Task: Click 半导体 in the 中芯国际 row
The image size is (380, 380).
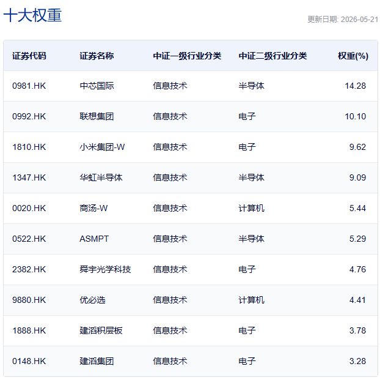Action: point(251,86)
